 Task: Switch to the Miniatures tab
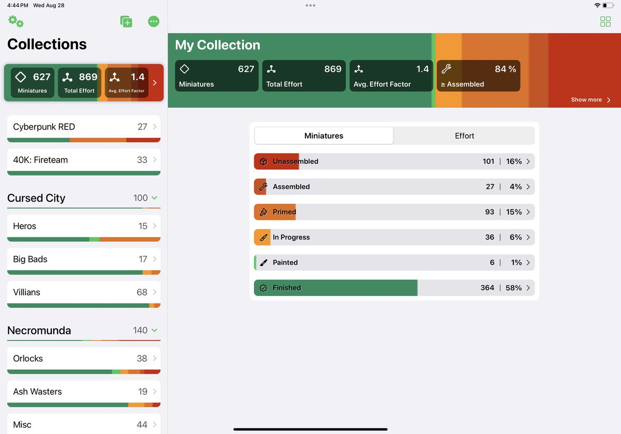tap(324, 136)
